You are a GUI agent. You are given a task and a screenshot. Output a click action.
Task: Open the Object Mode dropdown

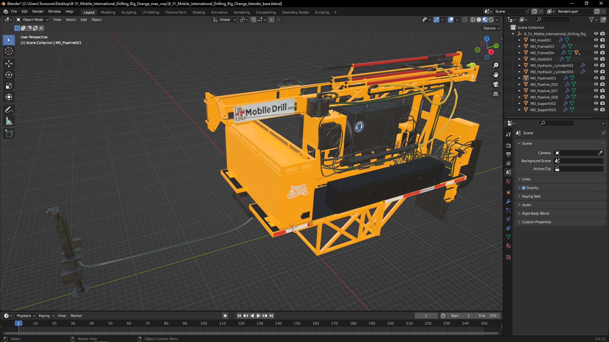coord(32,20)
